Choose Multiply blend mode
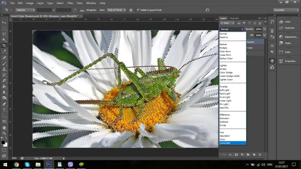The height and width of the screenshot is (169, 301). pyautogui.click(x=232, y=48)
